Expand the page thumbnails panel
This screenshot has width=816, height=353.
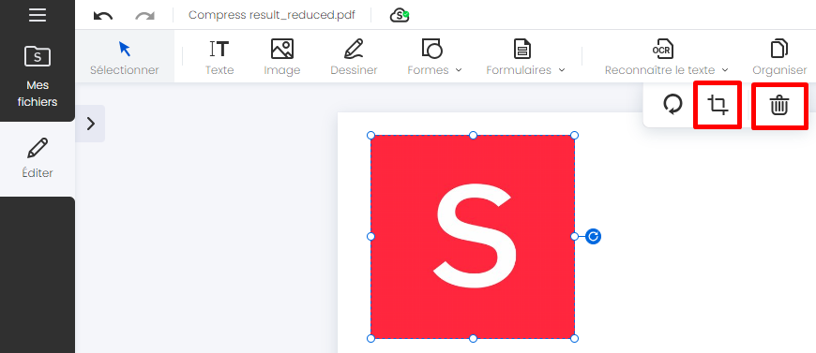click(x=91, y=124)
